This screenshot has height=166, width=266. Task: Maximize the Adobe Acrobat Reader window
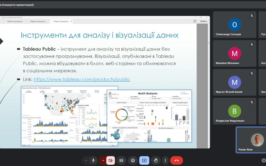tap(201, 17)
